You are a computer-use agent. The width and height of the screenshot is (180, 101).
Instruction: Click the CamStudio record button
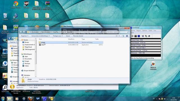[132, 36]
